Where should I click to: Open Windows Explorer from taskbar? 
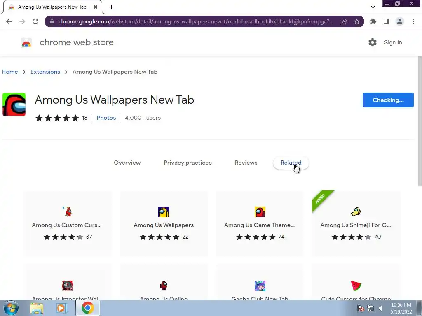coord(37,308)
